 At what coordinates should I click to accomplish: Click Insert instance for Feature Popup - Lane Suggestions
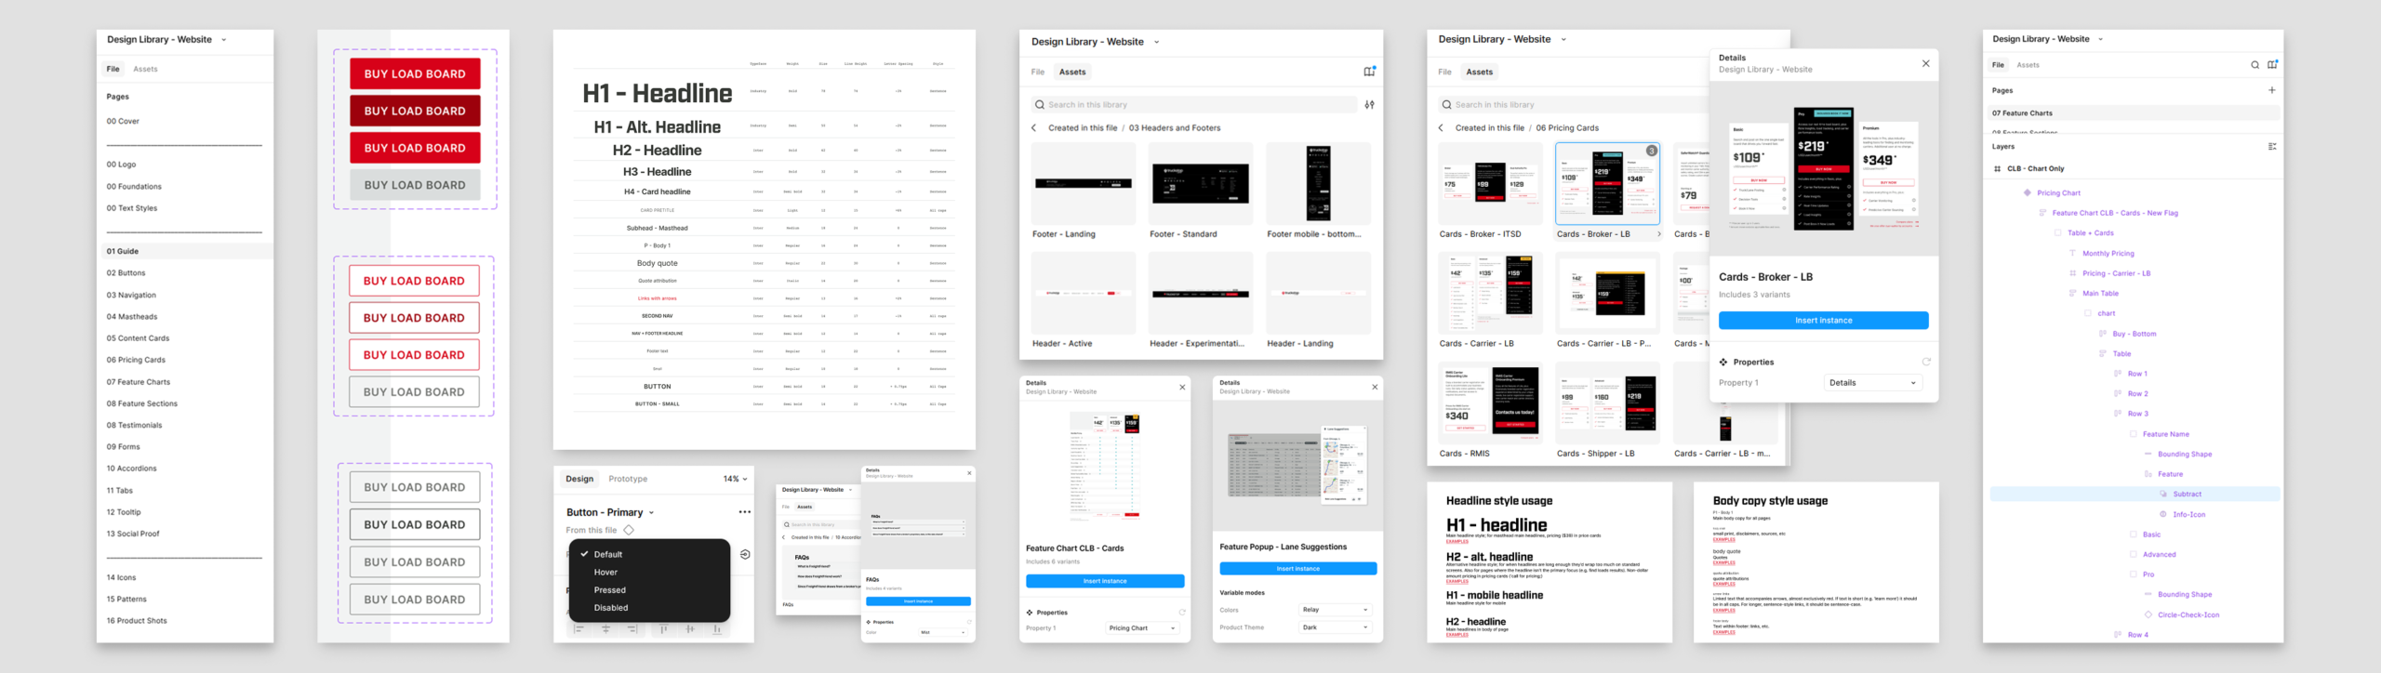click(1297, 569)
